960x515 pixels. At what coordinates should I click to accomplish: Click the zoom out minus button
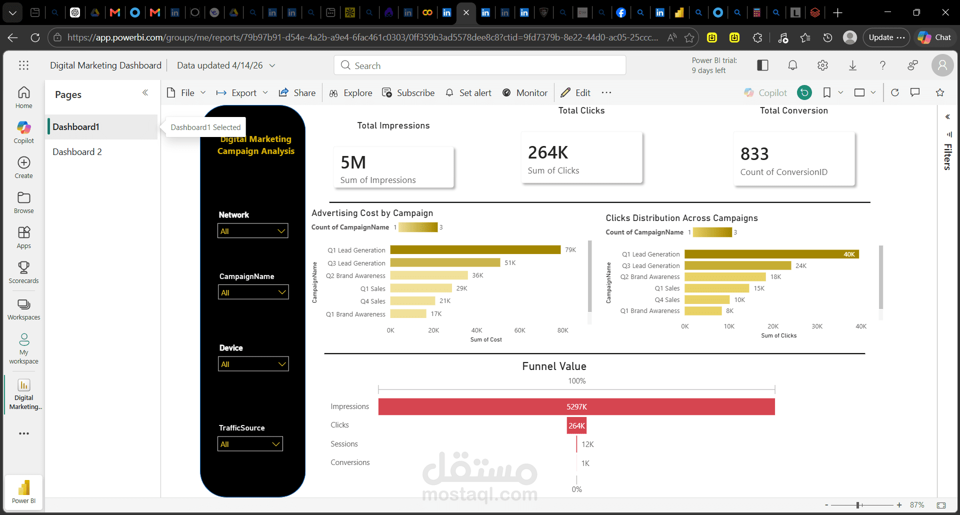pyautogui.click(x=826, y=505)
